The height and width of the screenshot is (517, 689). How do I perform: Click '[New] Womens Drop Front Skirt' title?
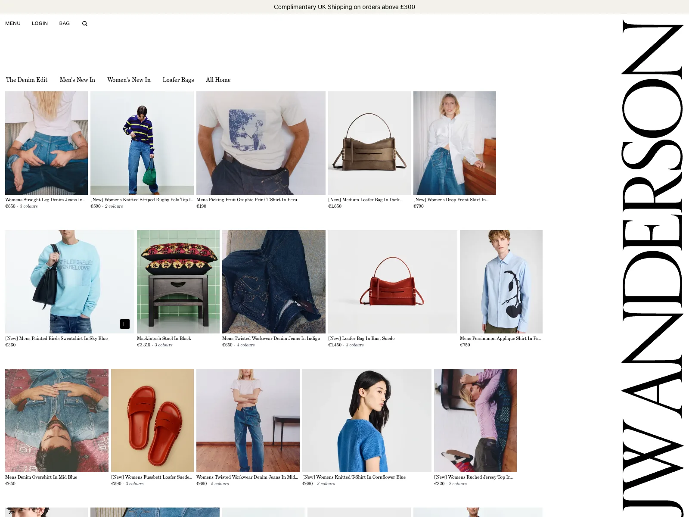click(x=451, y=199)
